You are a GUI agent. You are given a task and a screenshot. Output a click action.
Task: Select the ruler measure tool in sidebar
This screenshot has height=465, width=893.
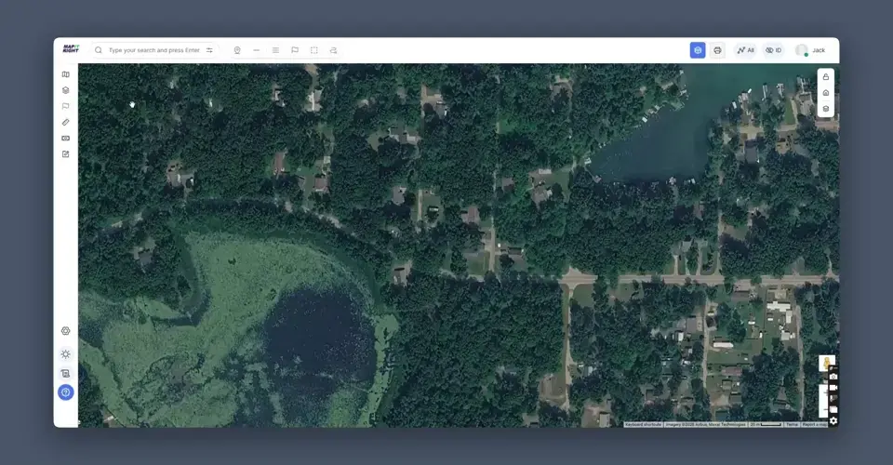[65, 123]
